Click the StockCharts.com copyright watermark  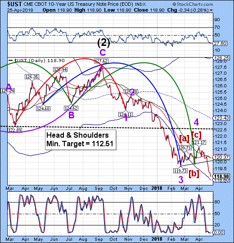click(193, 4)
